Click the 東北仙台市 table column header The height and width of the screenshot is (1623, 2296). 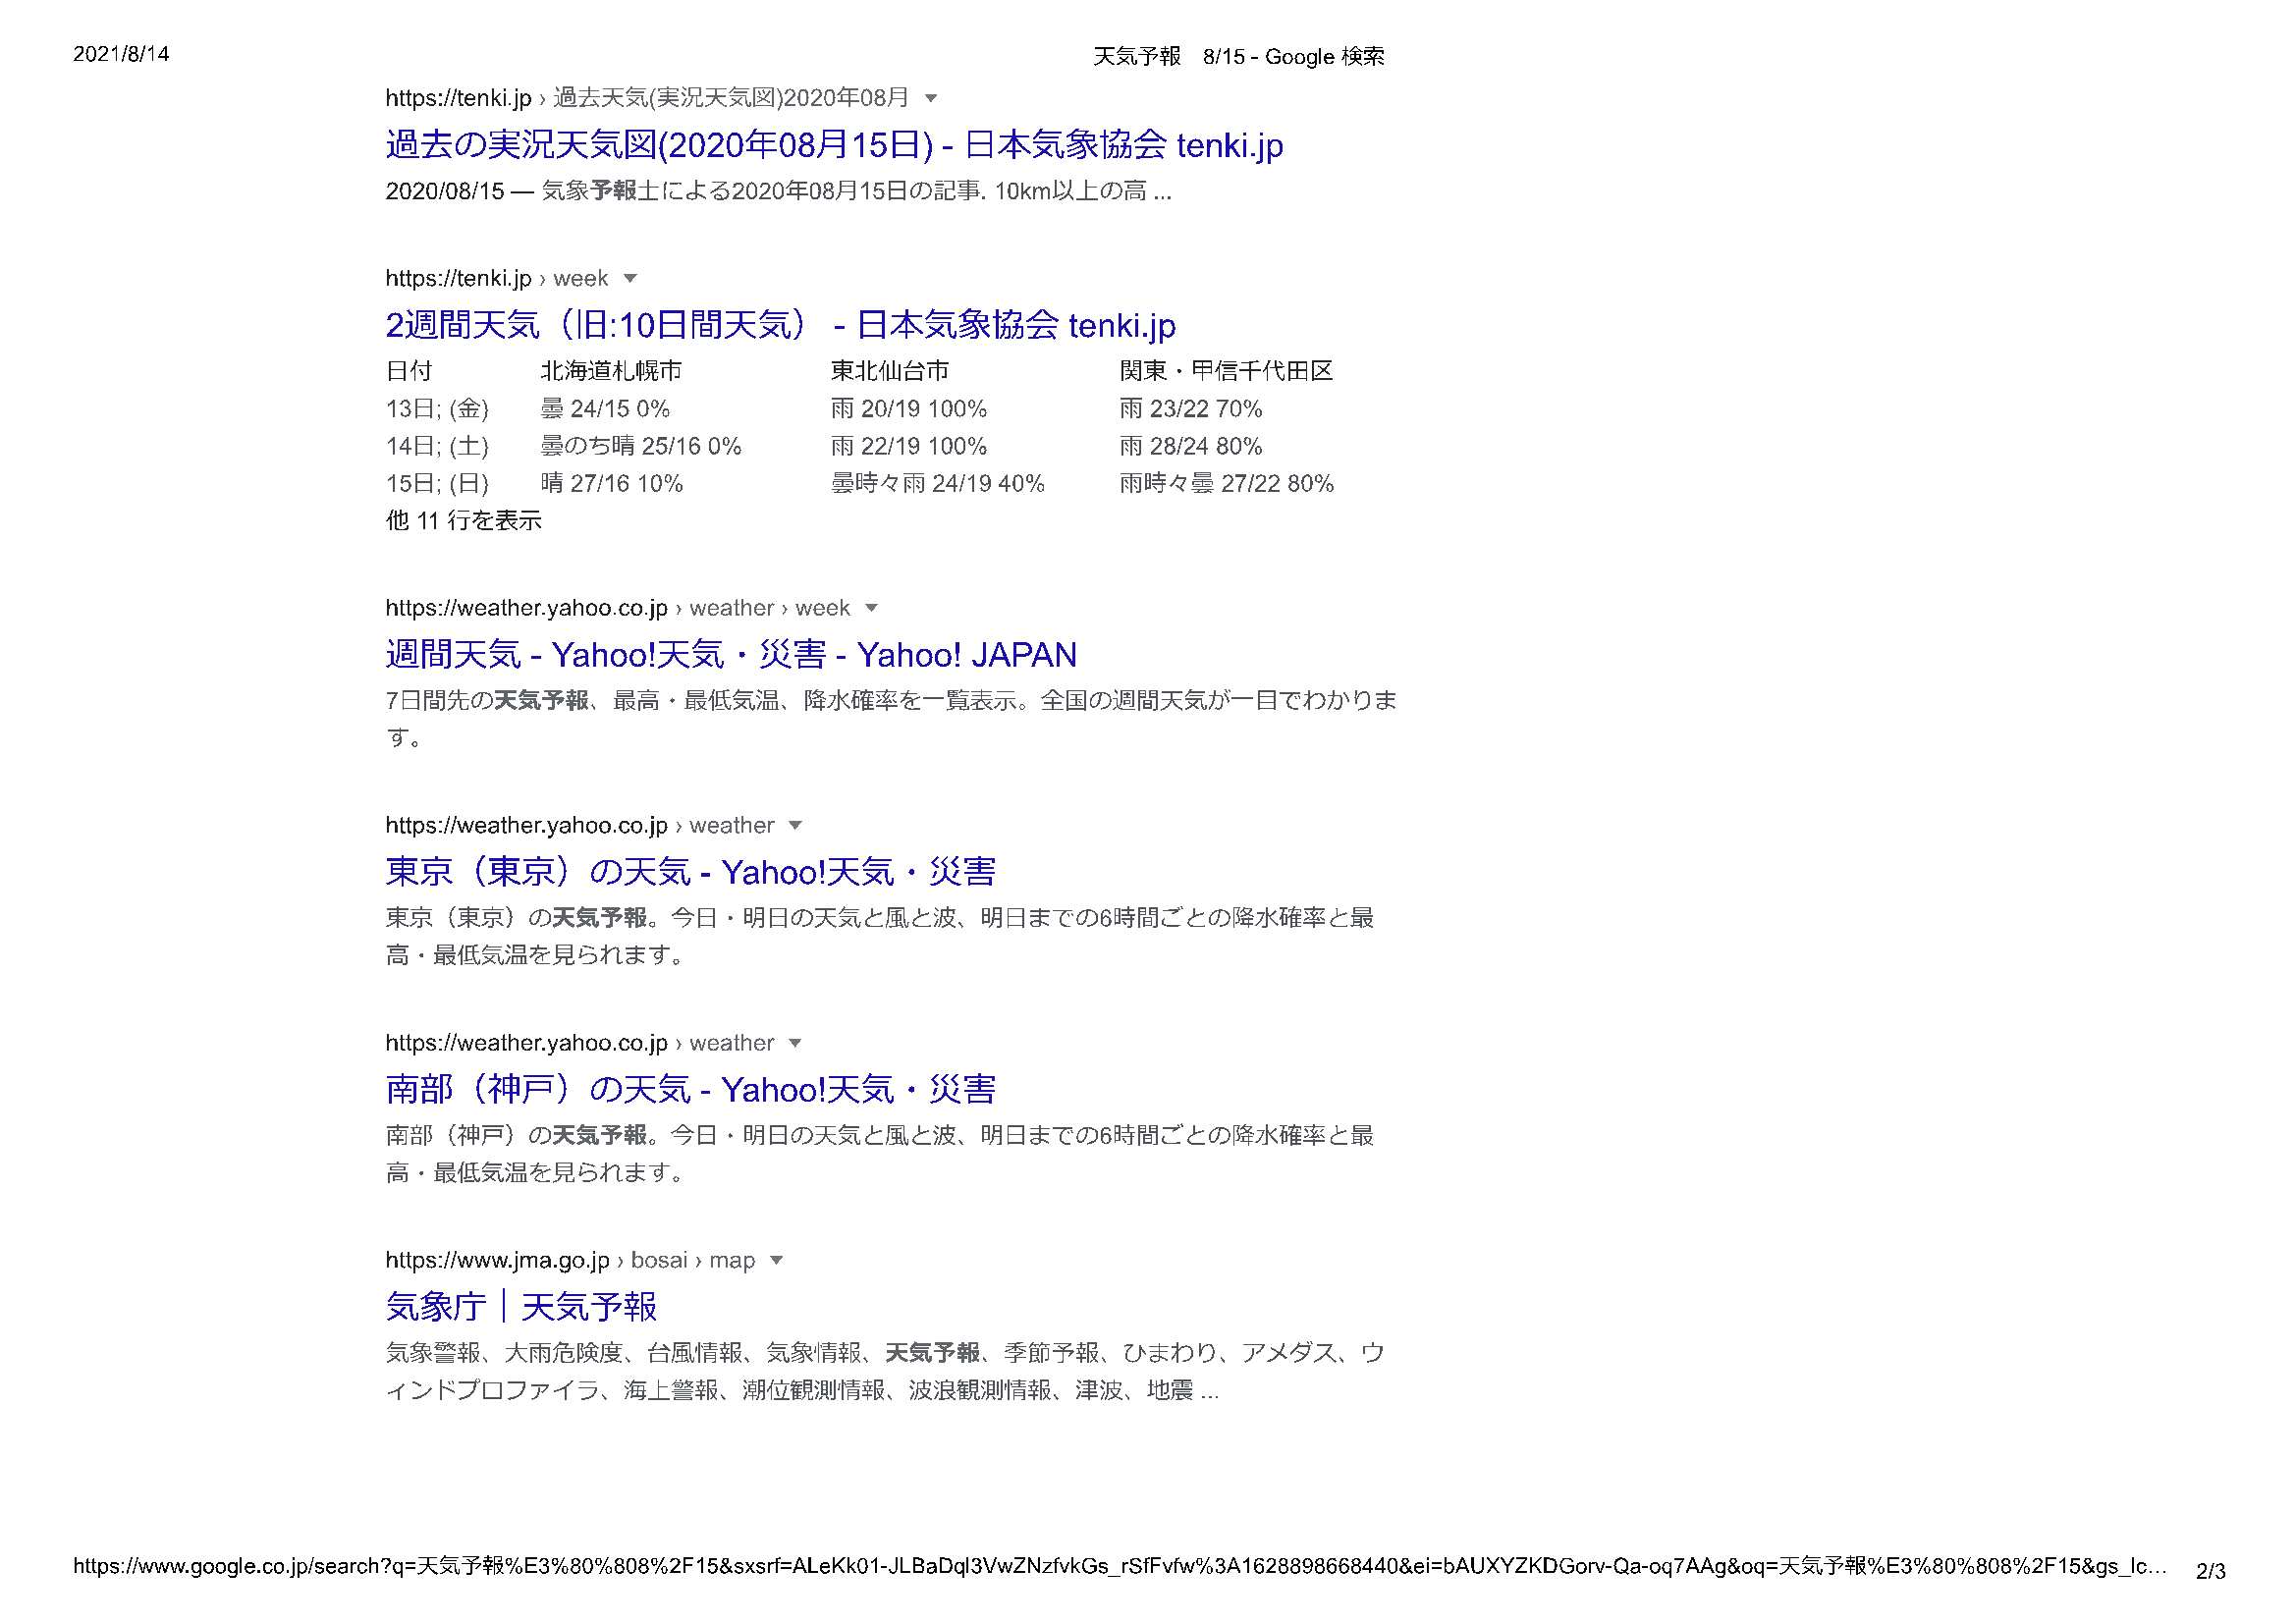(x=889, y=371)
